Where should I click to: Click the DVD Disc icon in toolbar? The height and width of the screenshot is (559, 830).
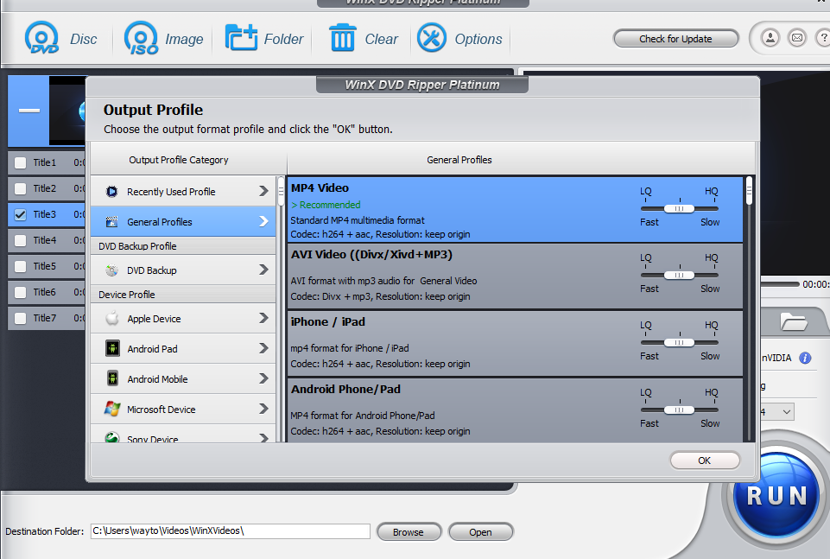click(x=41, y=38)
